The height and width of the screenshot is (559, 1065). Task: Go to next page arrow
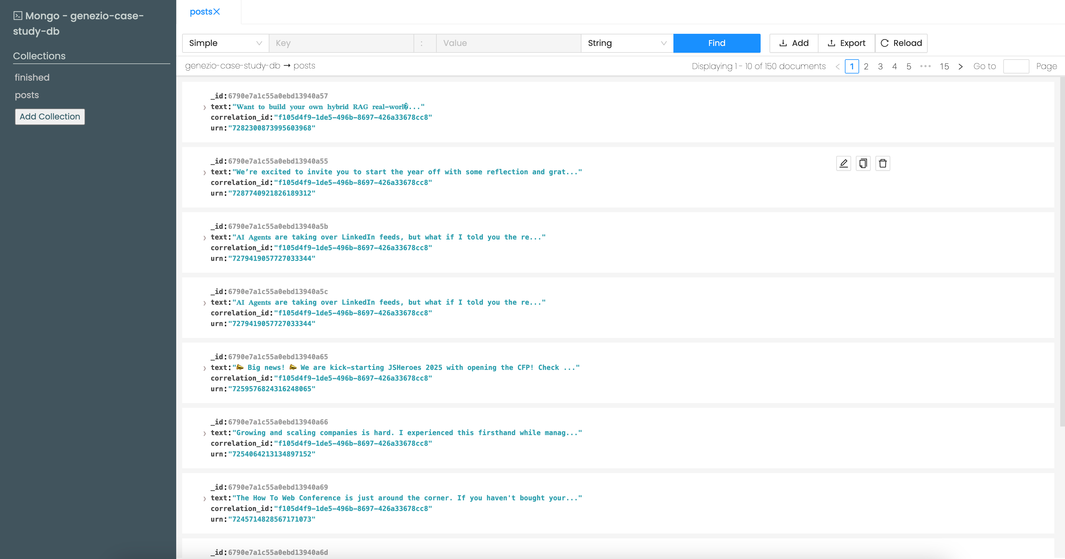coord(960,66)
